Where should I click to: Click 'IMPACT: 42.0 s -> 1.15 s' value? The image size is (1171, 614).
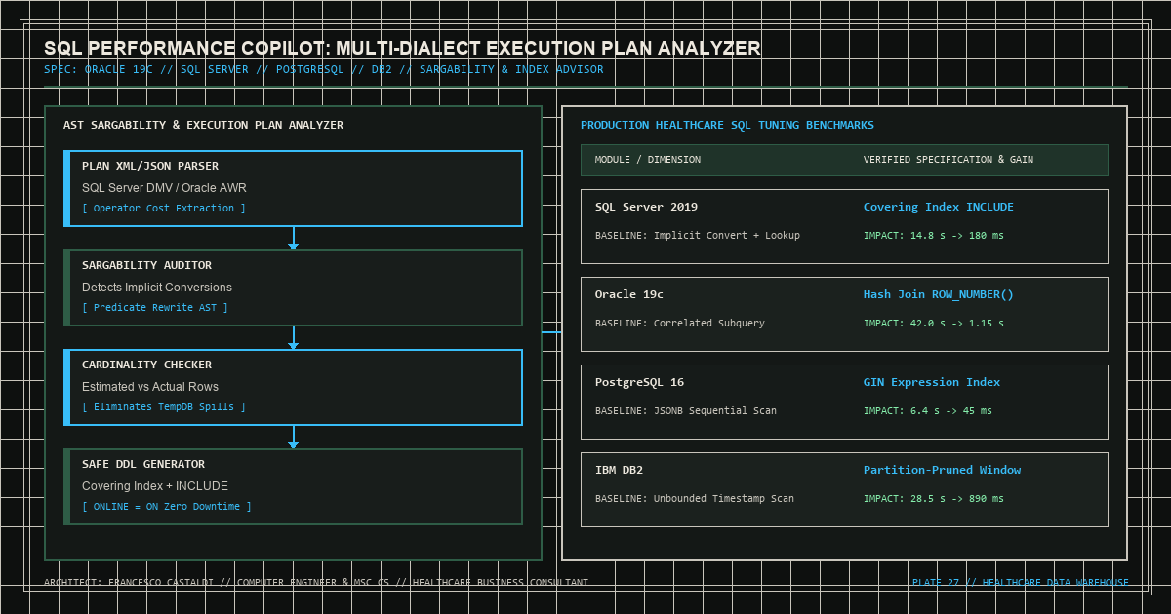coord(934,323)
